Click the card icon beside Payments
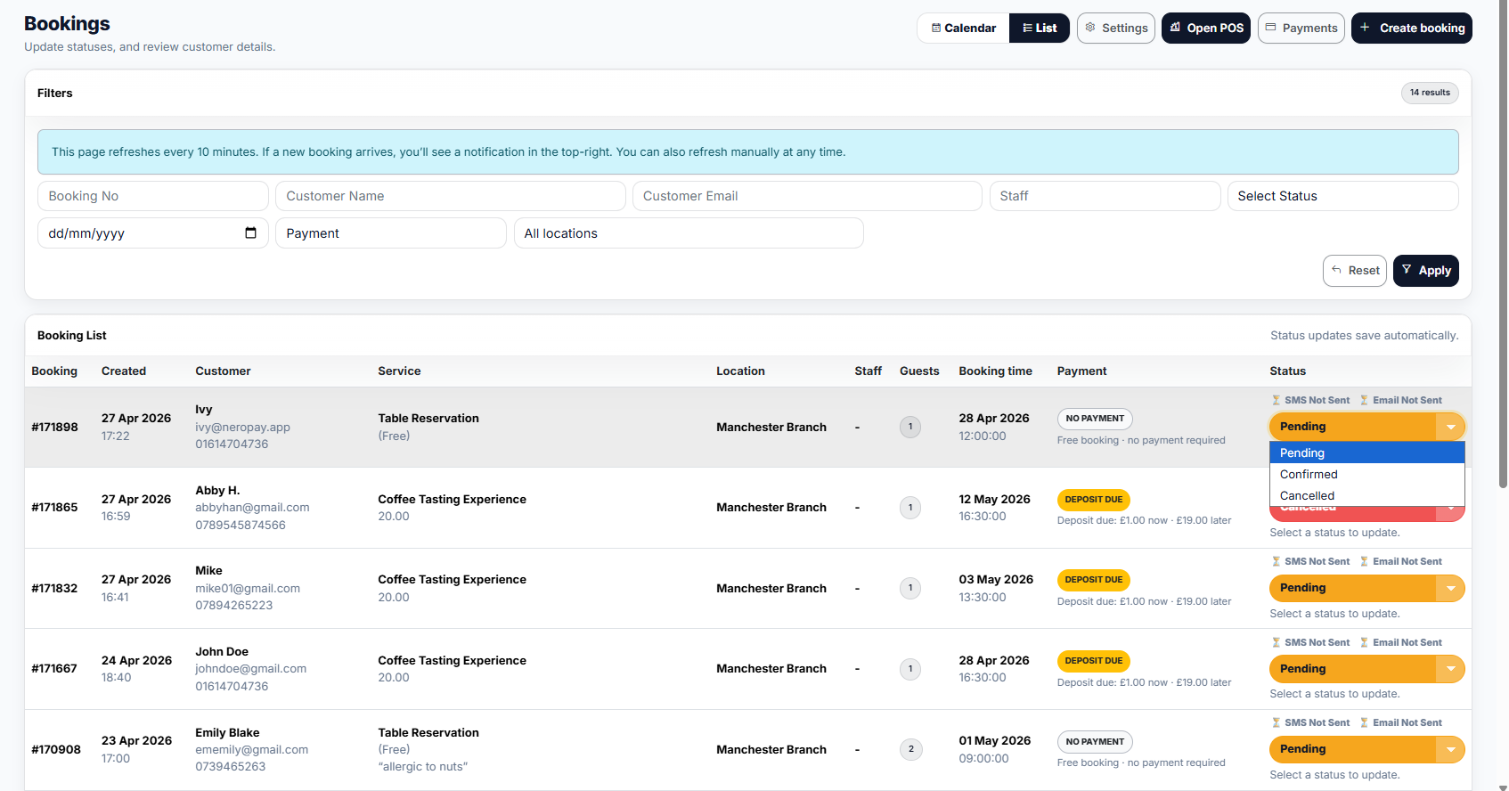Screen dimensions: 1509x791 (x=1271, y=28)
